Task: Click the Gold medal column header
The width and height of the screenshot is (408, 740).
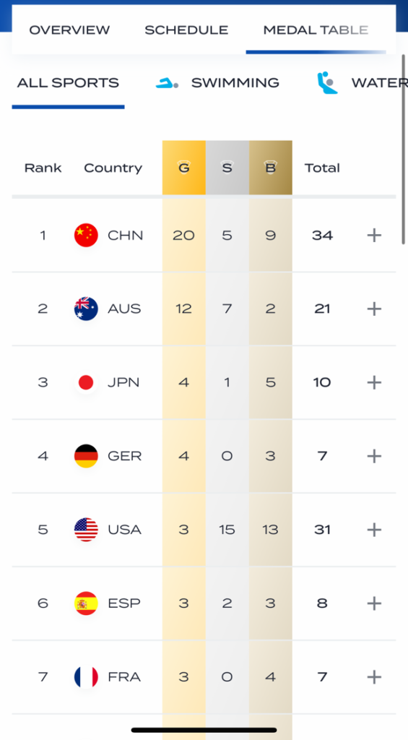Action: click(184, 168)
